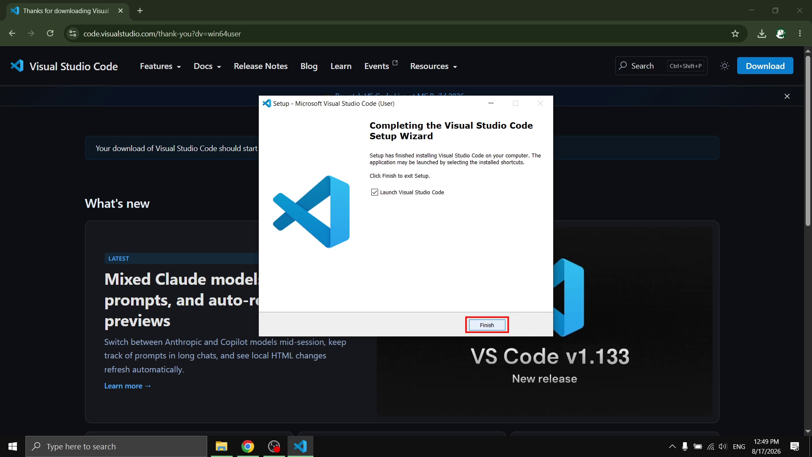Expand the Docs dropdown menu
Image resolution: width=812 pixels, height=457 pixels.
click(207, 66)
